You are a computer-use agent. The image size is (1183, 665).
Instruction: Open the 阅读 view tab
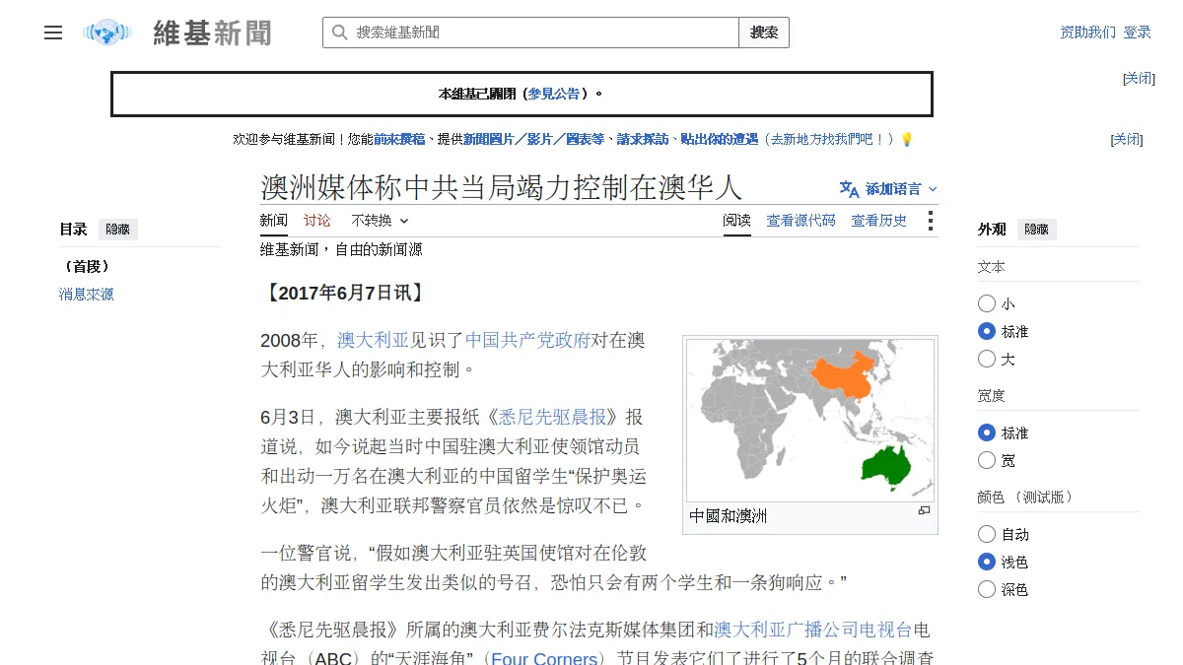coord(736,221)
